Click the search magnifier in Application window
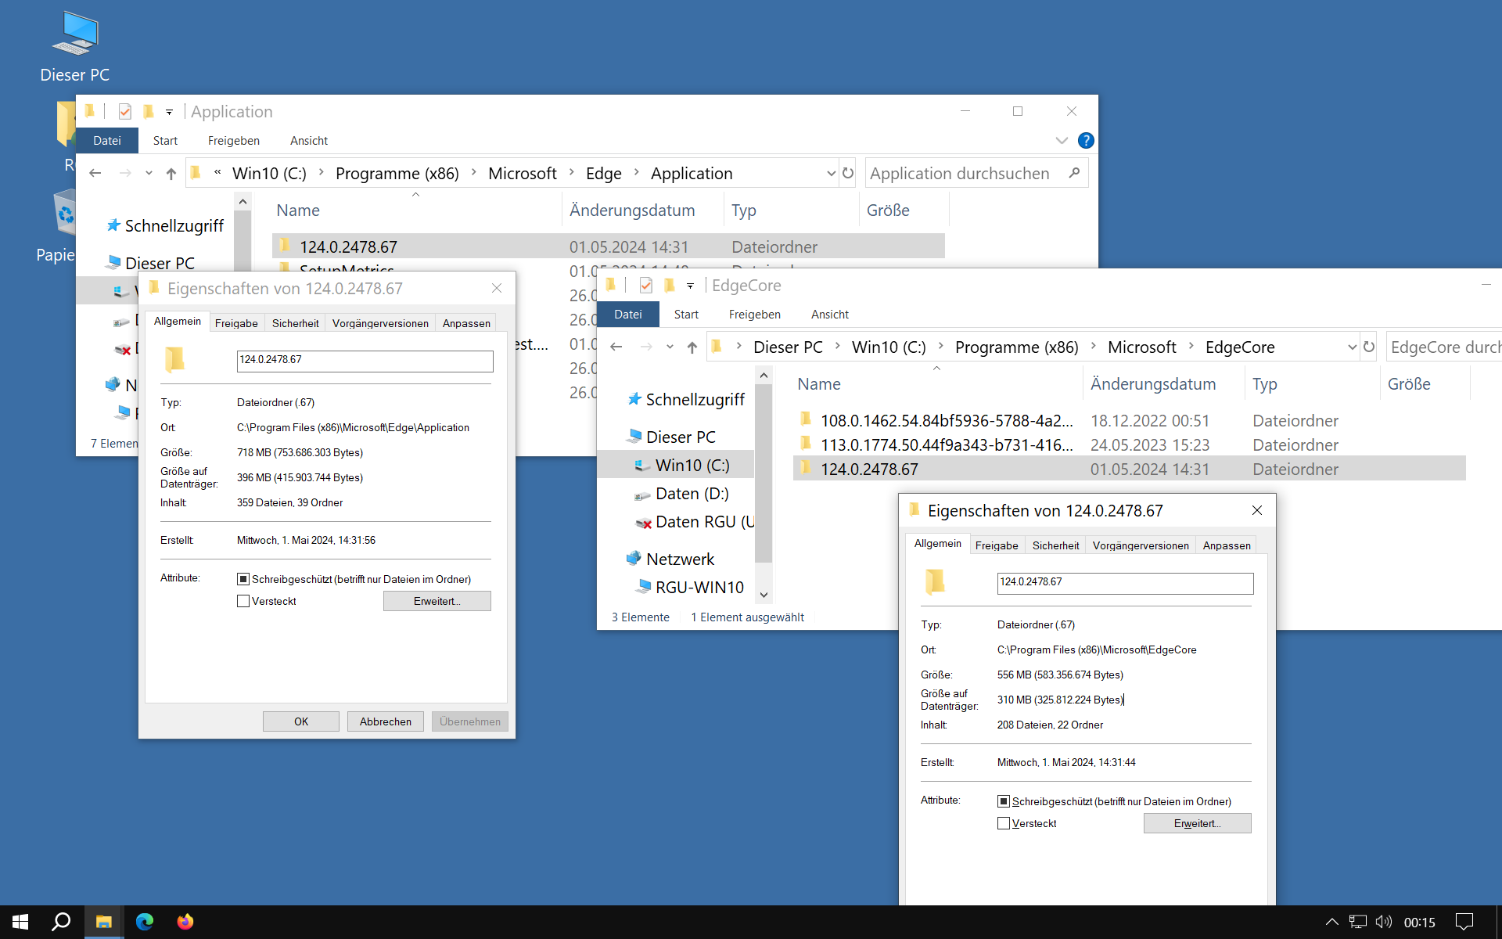Image resolution: width=1502 pixels, height=939 pixels. point(1074,173)
